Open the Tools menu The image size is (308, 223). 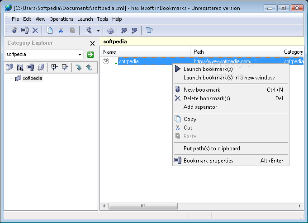click(x=103, y=19)
